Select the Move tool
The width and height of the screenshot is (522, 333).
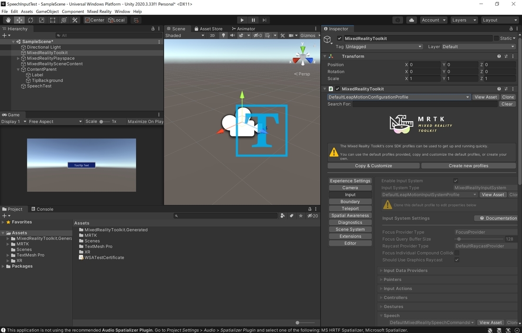coord(20,20)
